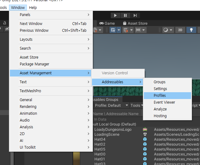Image resolution: width=200 pixels, height=165 pixels.
Task: Expand the Analysis submenu
Action: pyautogui.click(x=51, y=127)
